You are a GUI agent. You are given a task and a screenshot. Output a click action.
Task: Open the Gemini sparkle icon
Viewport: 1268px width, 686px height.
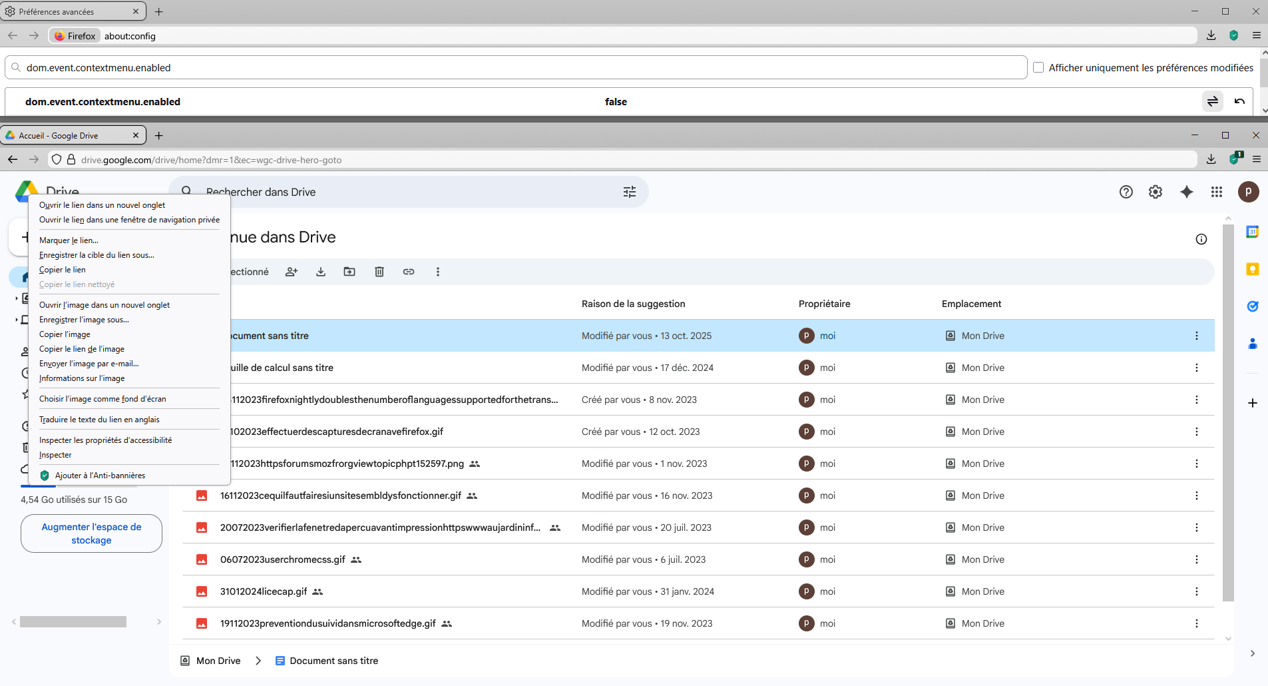[x=1186, y=192]
